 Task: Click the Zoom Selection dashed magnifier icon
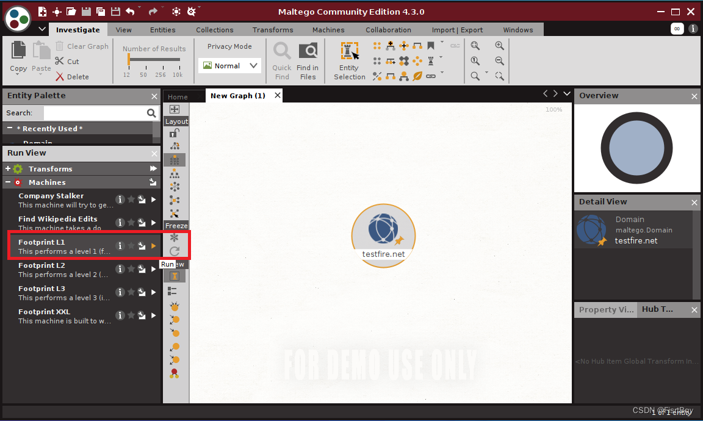click(x=499, y=76)
